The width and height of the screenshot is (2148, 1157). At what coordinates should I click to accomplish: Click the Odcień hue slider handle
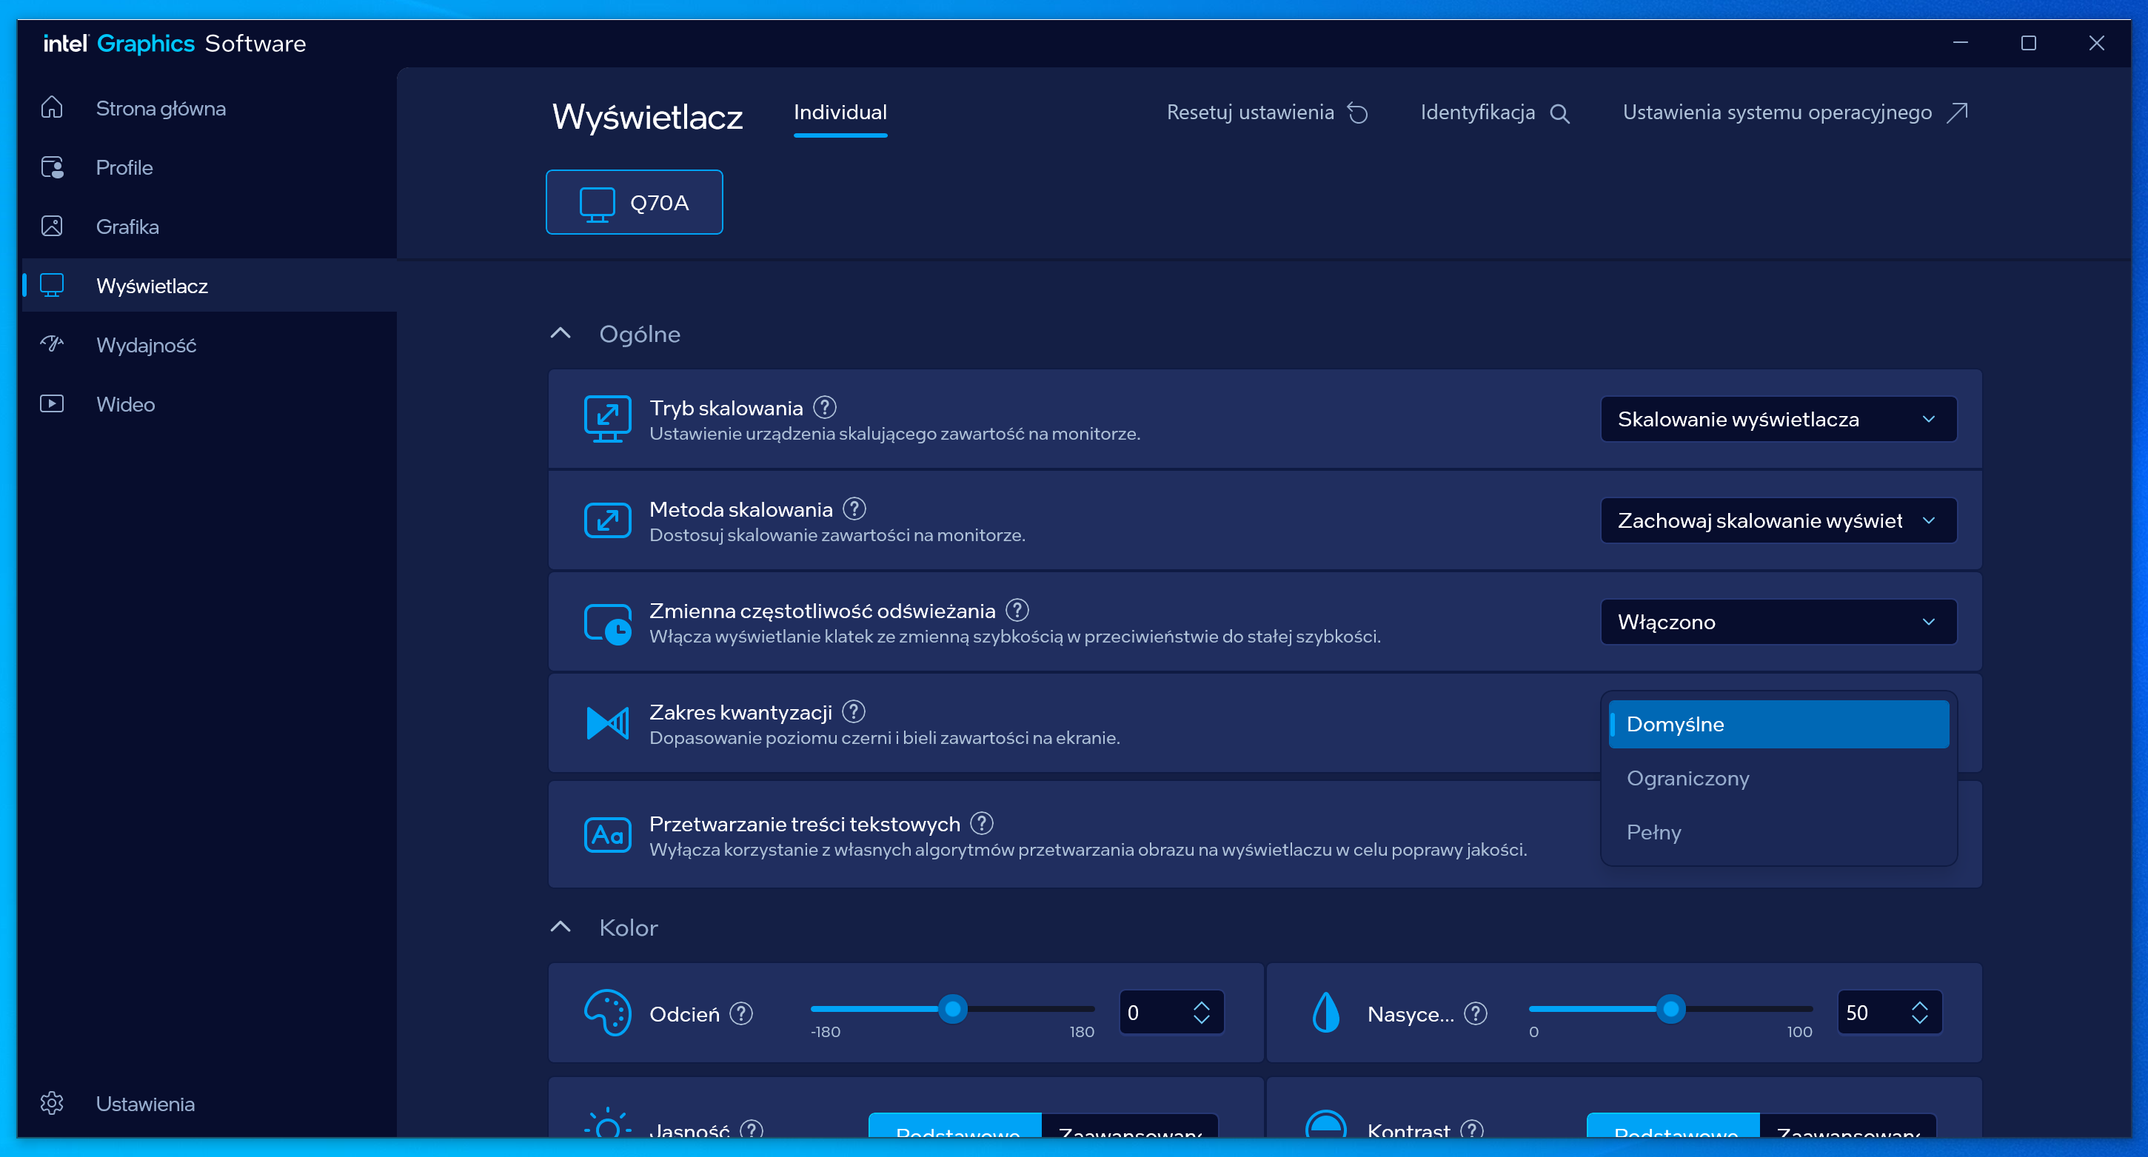pyautogui.click(x=952, y=1009)
